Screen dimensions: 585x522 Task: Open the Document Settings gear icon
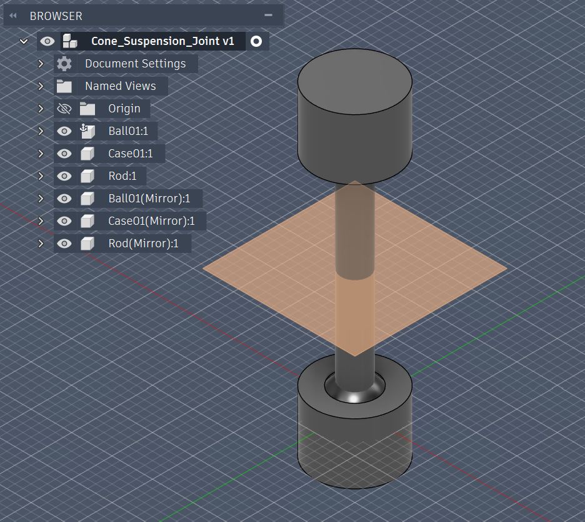(63, 63)
